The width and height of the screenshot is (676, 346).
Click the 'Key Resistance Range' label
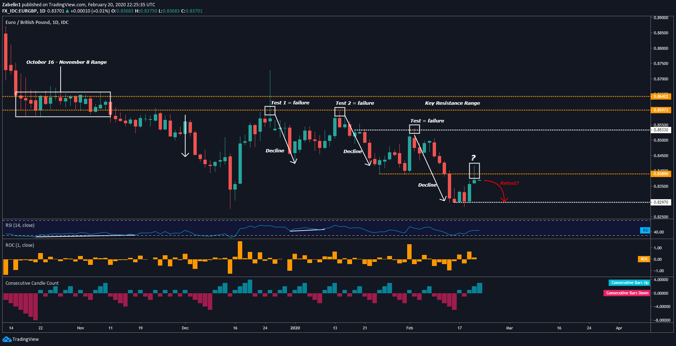click(x=452, y=103)
